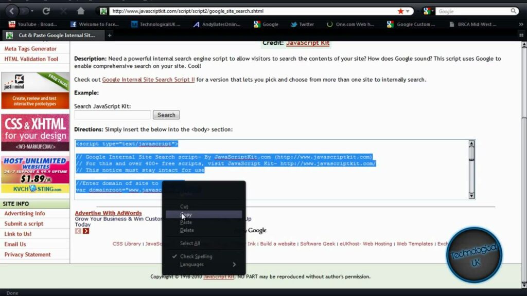Open the Software Geek footer link
527x296 pixels.
(318, 244)
